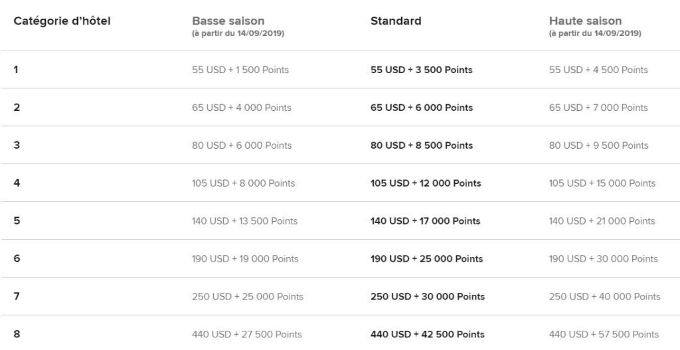Image resolution: width=680 pixels, height=350 pixels.
Task: Click the category 1 row label
Action: [16, 70]
